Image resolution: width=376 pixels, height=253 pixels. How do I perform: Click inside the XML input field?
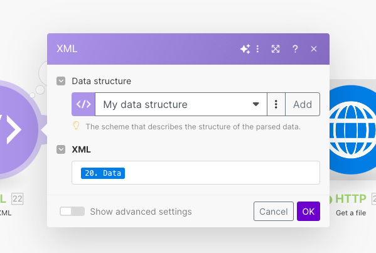pos(196,173)
